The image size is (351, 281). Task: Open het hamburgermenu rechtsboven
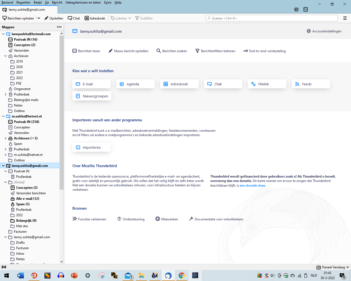click(x=345, y=18)
